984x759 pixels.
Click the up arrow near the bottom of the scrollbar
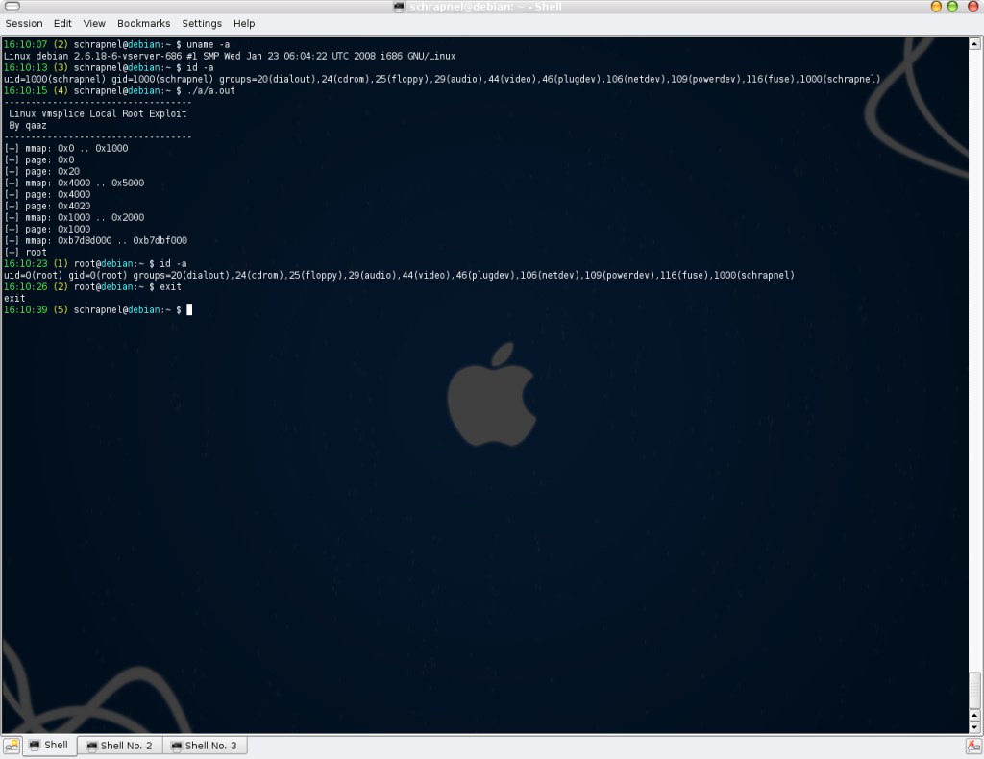[x=974, y=716]
